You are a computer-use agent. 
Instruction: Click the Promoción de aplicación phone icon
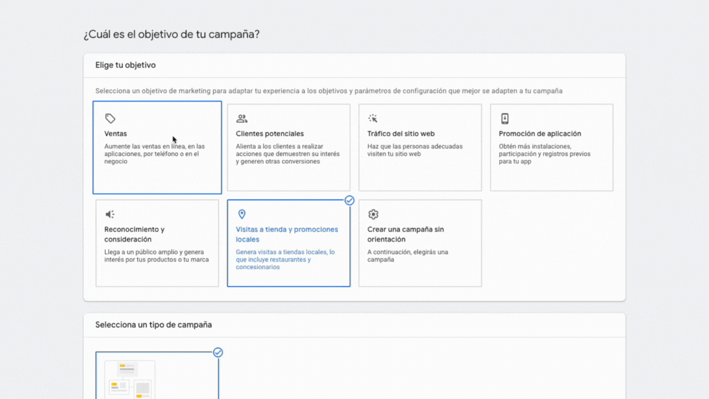tap(505, 118)
